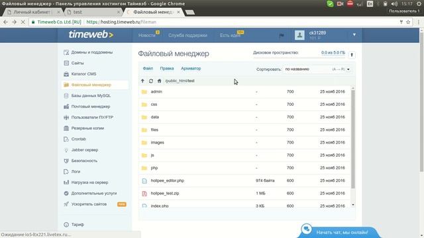Click the css folder icon
Screen dimensions: 424x238
tap(144, 104)
